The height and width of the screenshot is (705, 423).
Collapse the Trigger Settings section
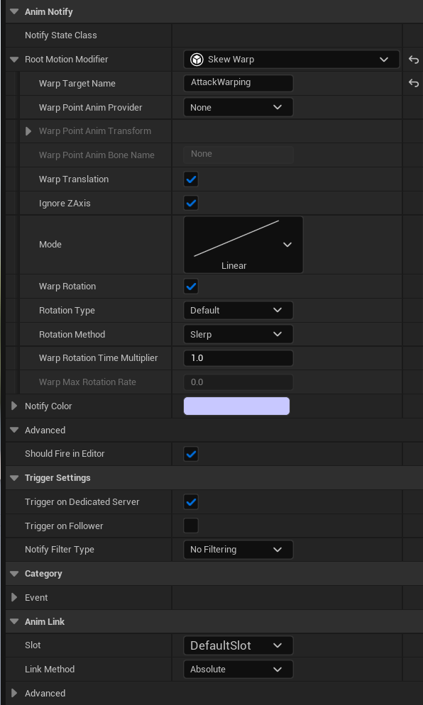coord(14,478)
